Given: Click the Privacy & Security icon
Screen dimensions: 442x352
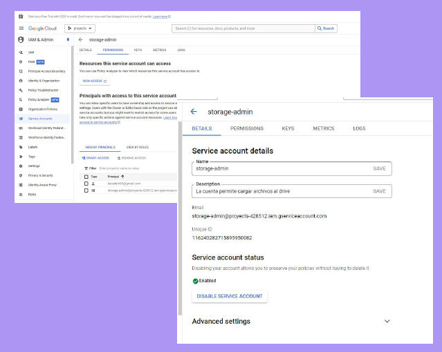Looking at the screenshot, I should click(21, 175).
